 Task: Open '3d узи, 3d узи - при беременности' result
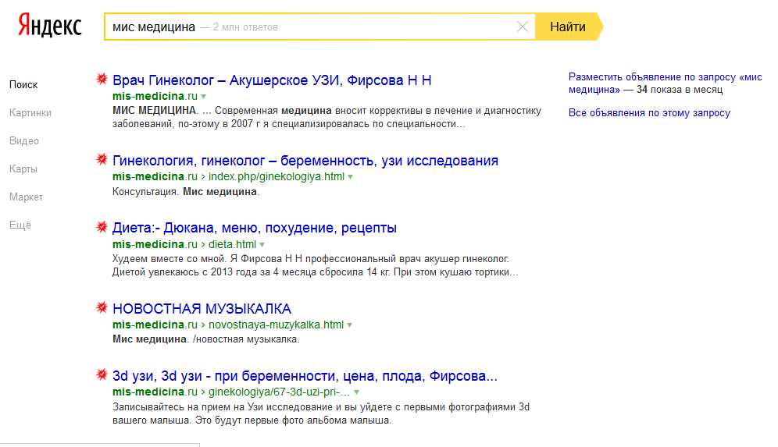tap(305, 376)
